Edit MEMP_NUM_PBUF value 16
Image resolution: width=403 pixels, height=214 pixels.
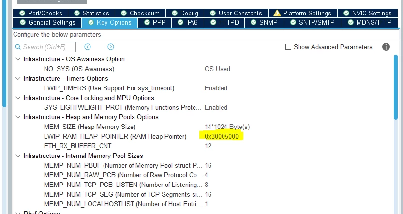pos(208,165)
